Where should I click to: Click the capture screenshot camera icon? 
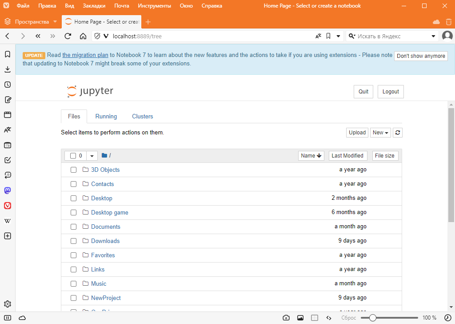tap(286, 318)
